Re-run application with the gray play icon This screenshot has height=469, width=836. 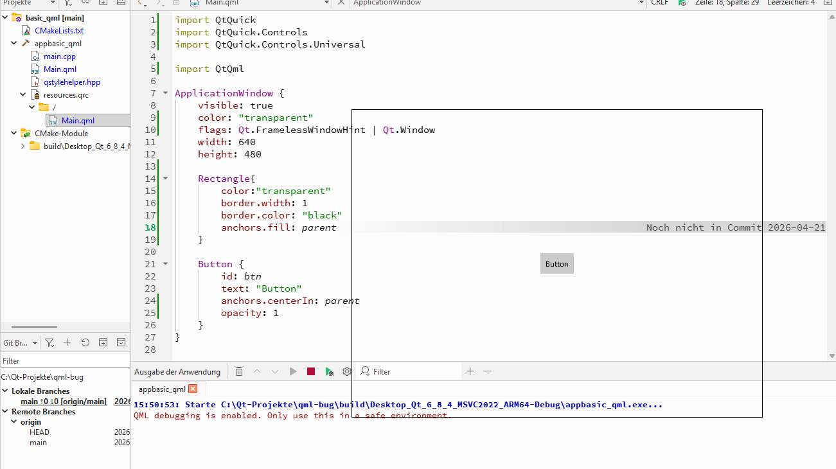(x=293, y=371)
